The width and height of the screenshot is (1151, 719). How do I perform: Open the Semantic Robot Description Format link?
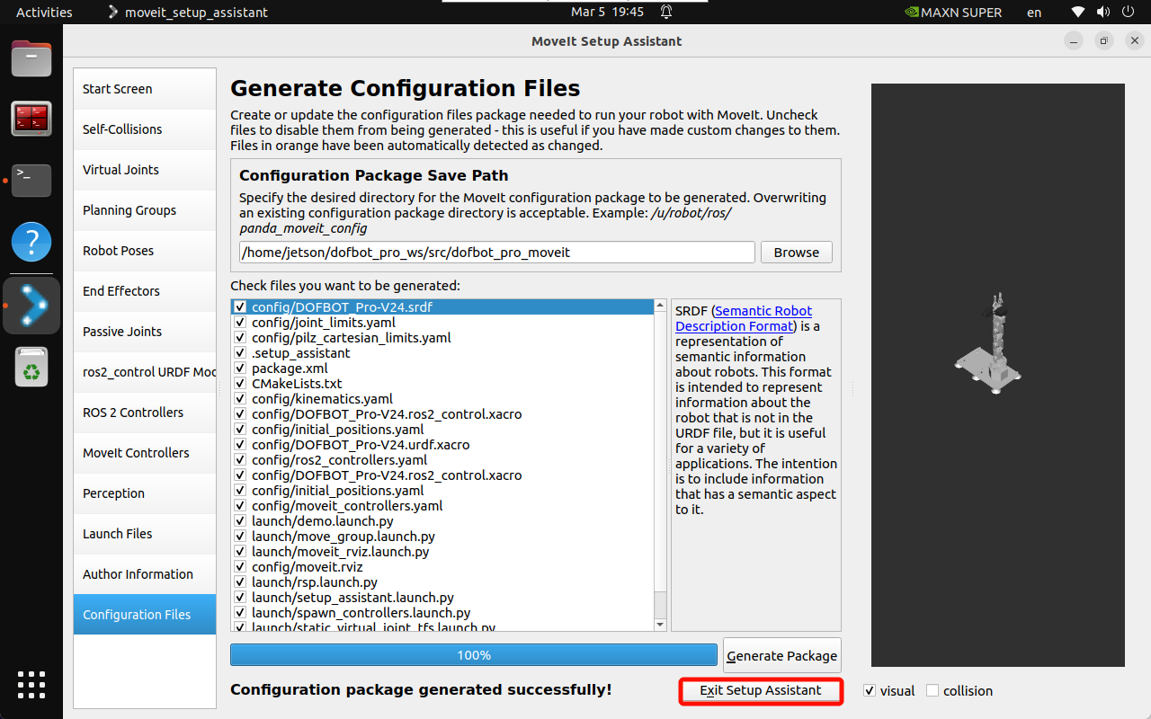[744, 318]
